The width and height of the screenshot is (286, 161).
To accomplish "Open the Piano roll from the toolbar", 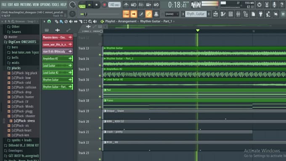I will pos(223,14).
